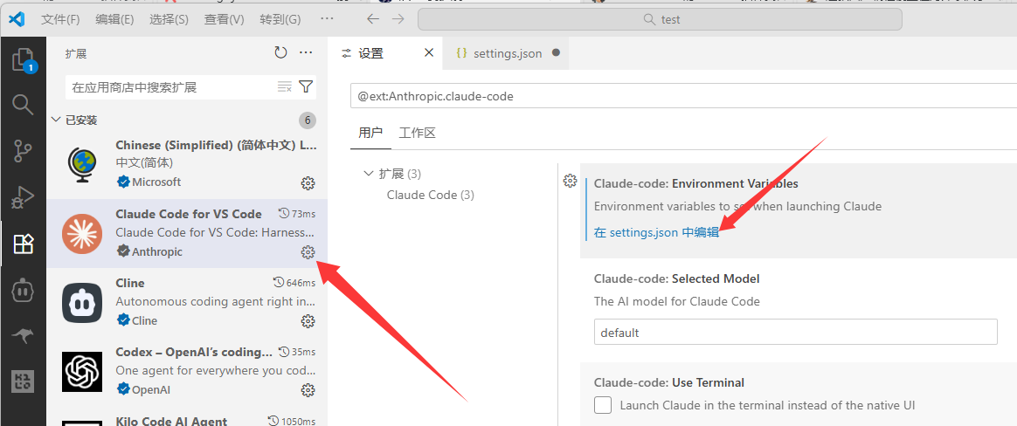
Task: Open the Source Control view
Action: point(24,151)
